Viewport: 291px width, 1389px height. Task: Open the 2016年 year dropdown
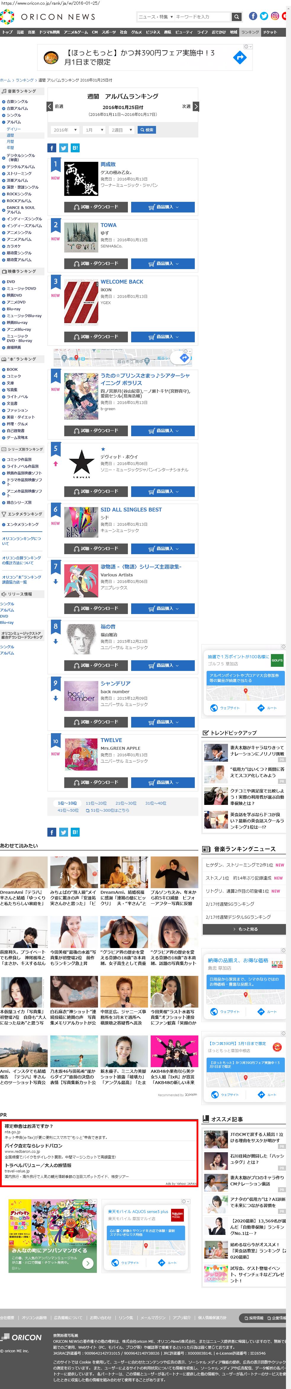coord(65,130)
